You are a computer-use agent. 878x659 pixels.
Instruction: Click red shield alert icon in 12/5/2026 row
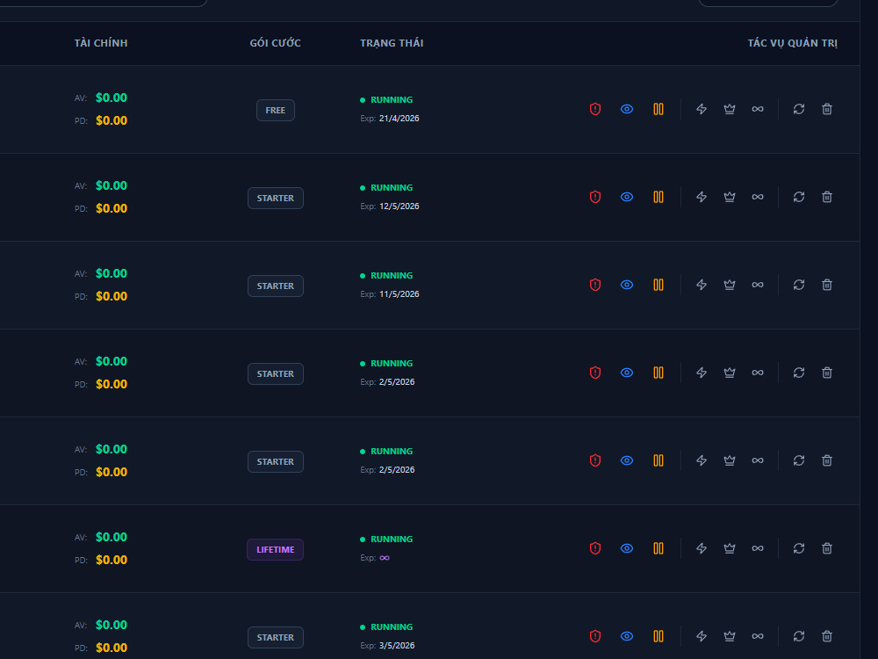click(x=595, y=197)
